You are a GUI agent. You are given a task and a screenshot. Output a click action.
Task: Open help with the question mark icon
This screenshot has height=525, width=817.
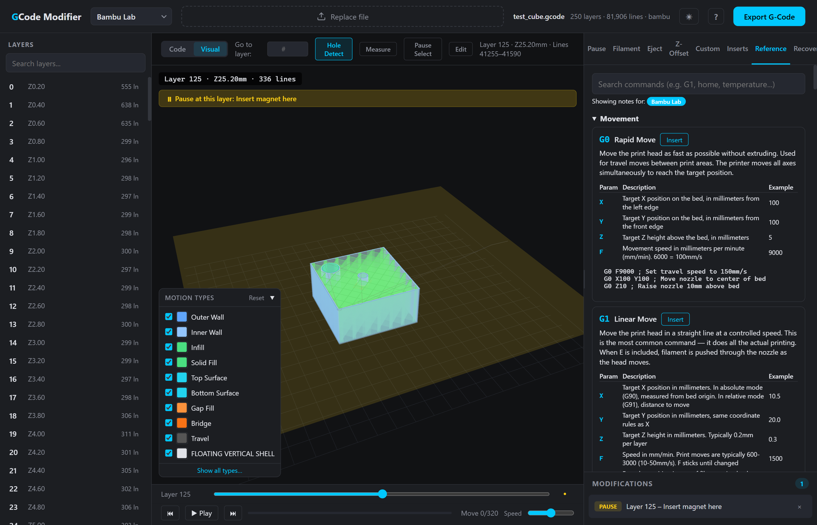716,17
